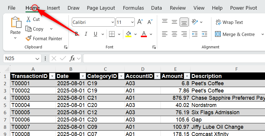Click the formula bar enter checkmark
The height and width of the screenshot is (136, 265).
click(x=63, y=58)
